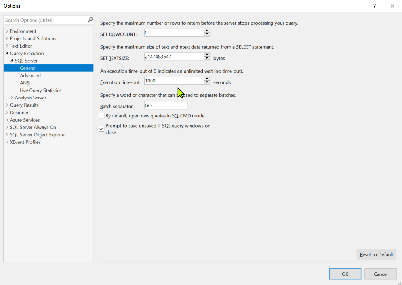This screenshot has width=402, height=285.
Task: Expand the Text Editor options node
Action: point(7,46)
